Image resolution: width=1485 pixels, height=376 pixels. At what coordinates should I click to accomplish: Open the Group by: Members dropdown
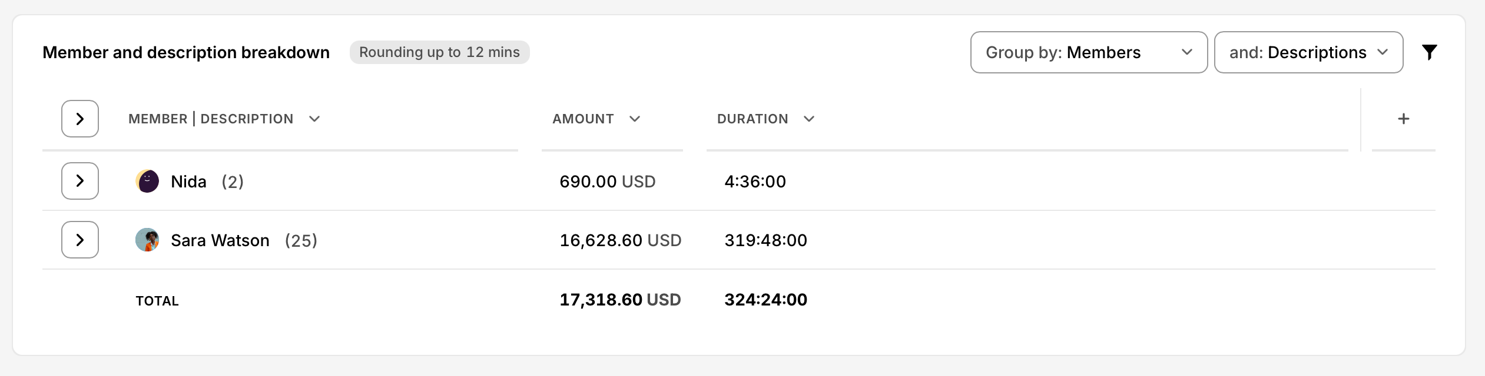[1088, 52]
